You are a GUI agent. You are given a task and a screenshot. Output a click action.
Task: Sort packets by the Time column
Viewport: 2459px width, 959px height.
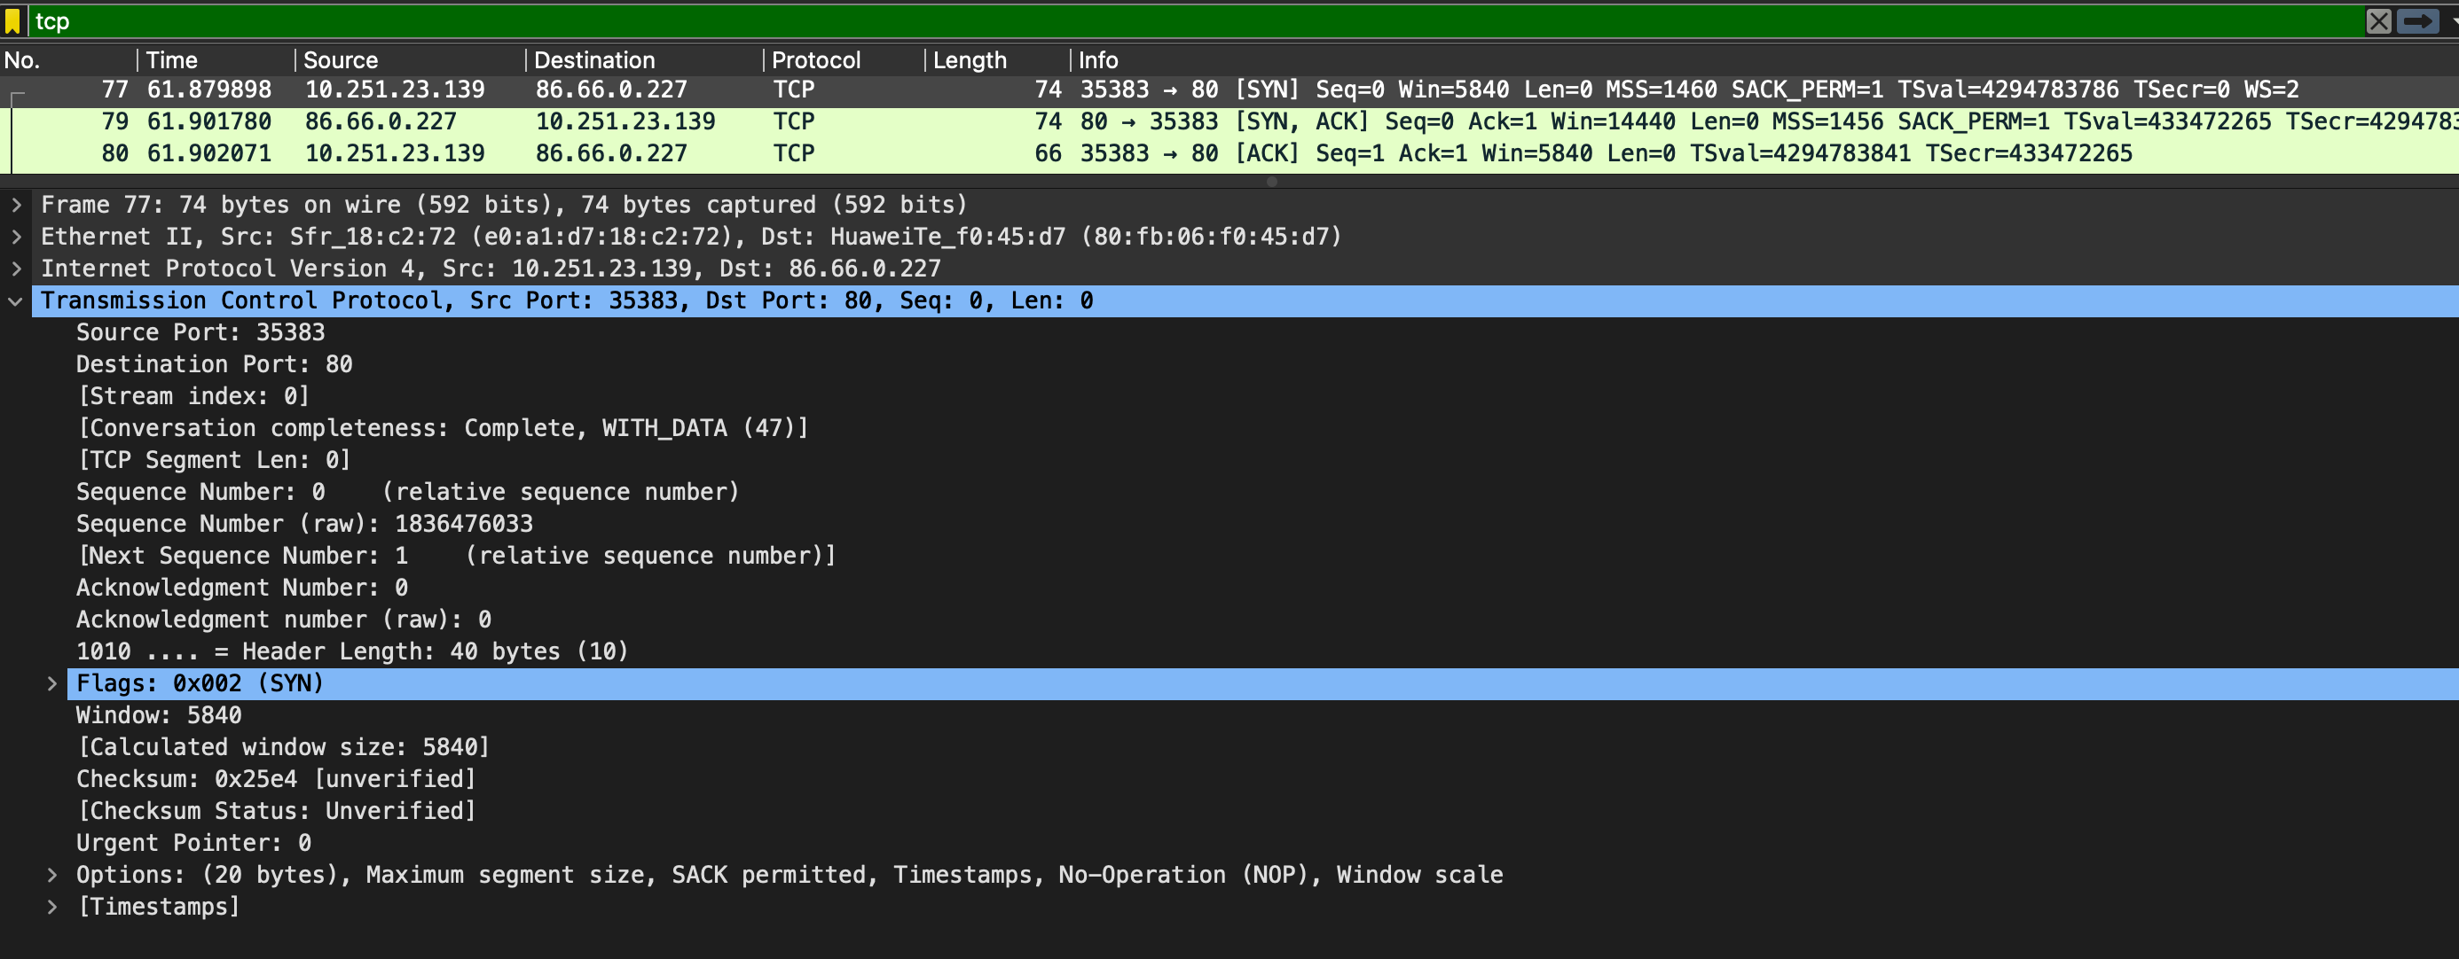(x=216, y=60)
